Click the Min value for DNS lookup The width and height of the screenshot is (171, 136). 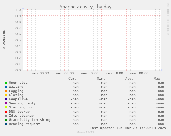(x=103, y=112)
